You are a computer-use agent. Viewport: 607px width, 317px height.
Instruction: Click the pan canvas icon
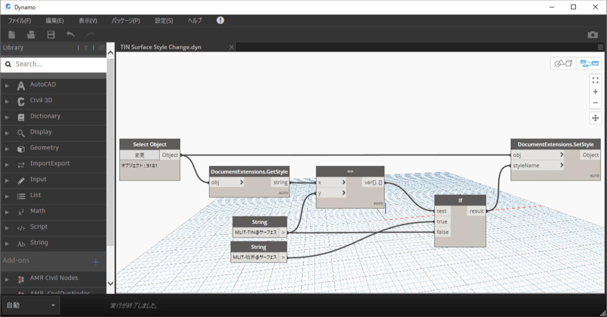click(595, 118)
